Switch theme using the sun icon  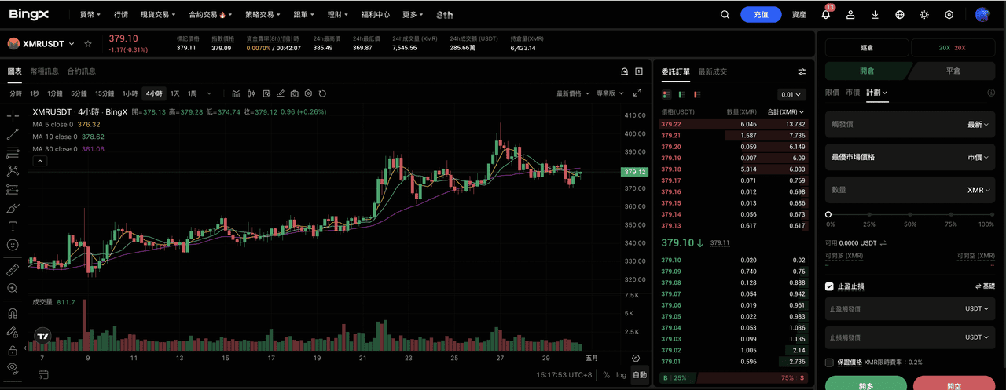pyautogui.click(x=924, y=14)
